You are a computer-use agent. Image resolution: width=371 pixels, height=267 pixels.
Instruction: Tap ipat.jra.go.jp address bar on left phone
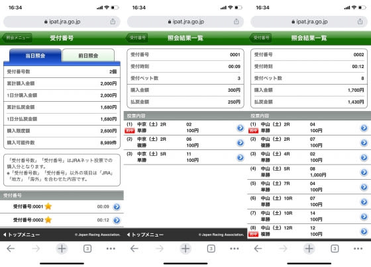tap(62, 22)
